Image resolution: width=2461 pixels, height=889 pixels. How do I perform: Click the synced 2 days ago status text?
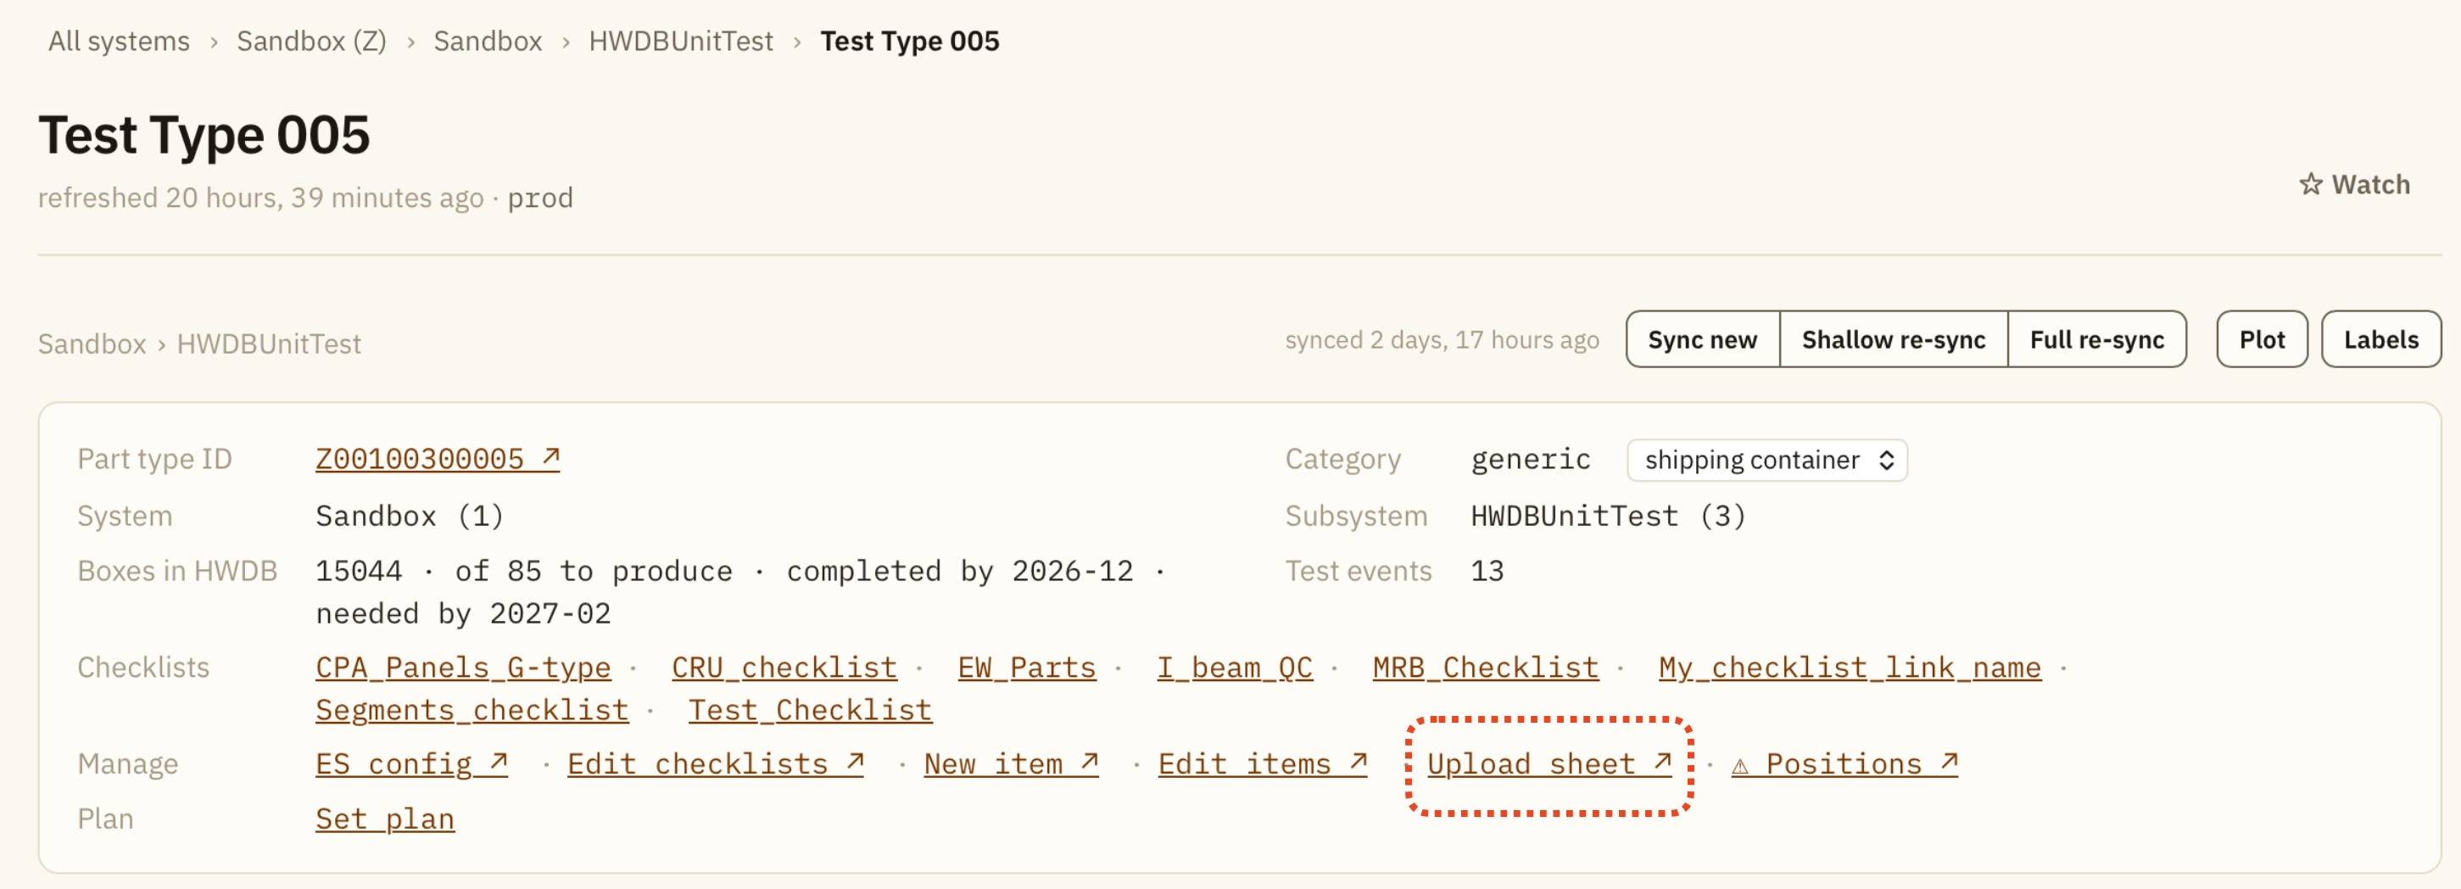(x=1442, y=339)
